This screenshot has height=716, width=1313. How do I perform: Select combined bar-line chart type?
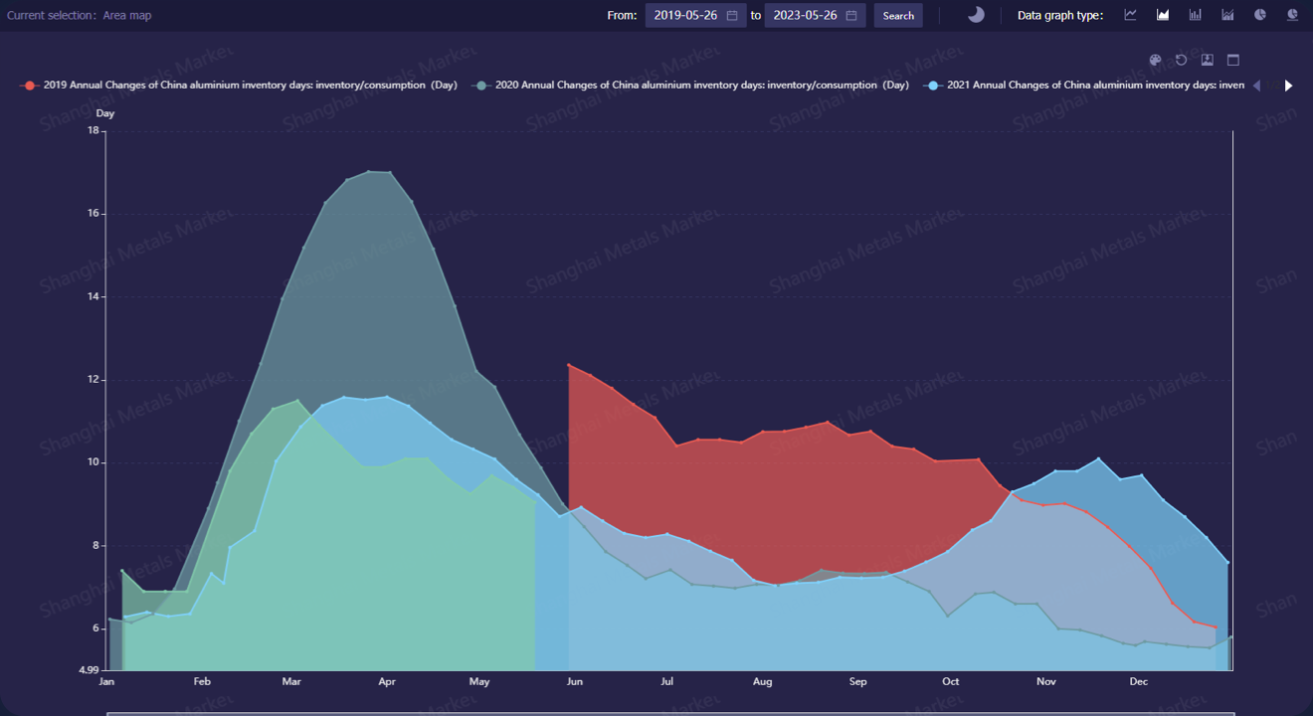pos(1227,15)
